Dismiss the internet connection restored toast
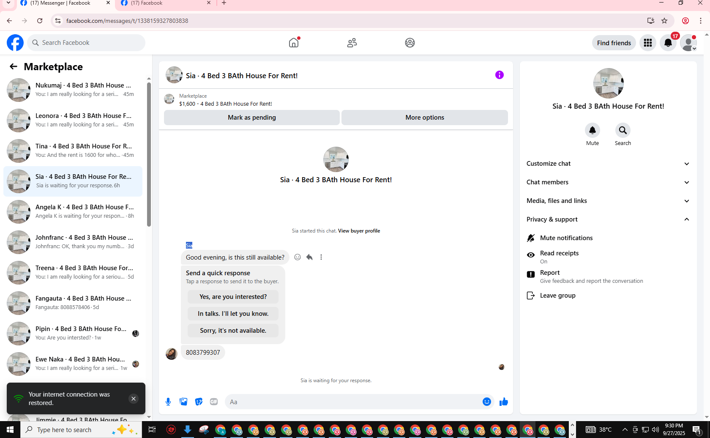Screen dimensions: 710x438 point(134,399)
